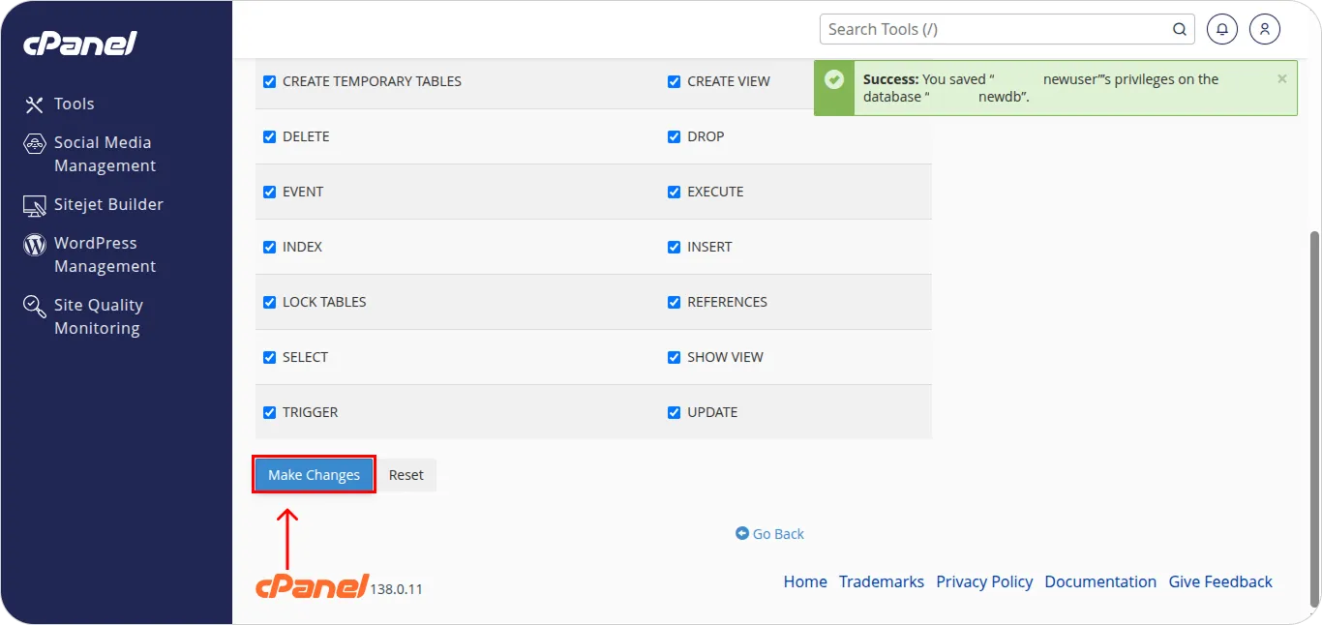
Task: Click the search magnifier icon in the search box
Action: pos(1180,29)
